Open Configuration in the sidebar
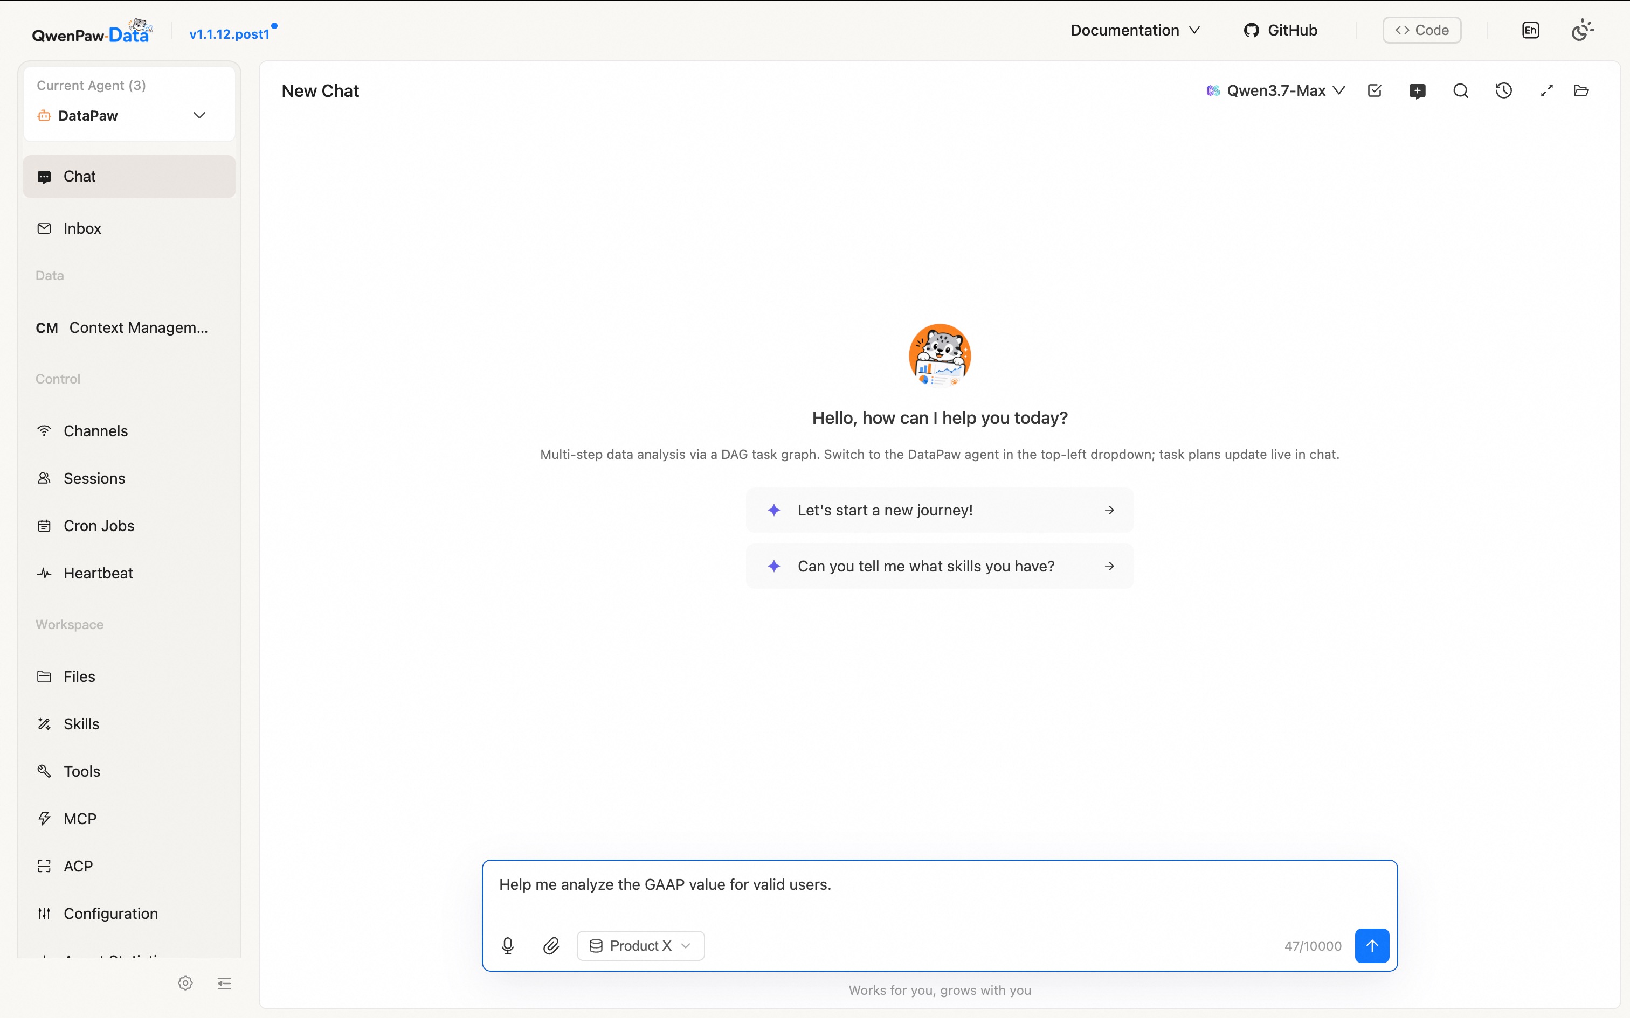This screenshot has width=1630, height=1018. coord(129,914)
